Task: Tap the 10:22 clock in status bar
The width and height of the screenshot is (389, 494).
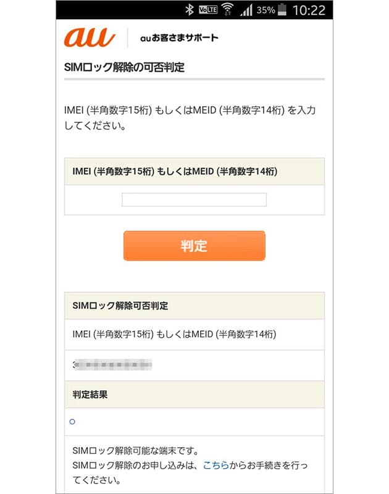Action: click(307, 10)
